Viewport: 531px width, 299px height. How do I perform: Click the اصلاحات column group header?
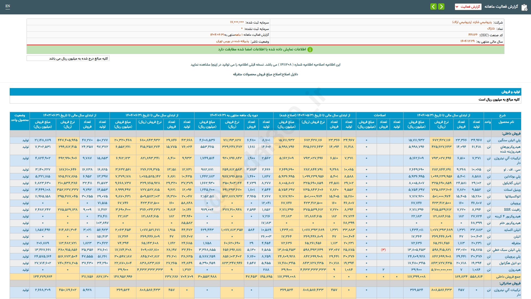pos(379,115)
